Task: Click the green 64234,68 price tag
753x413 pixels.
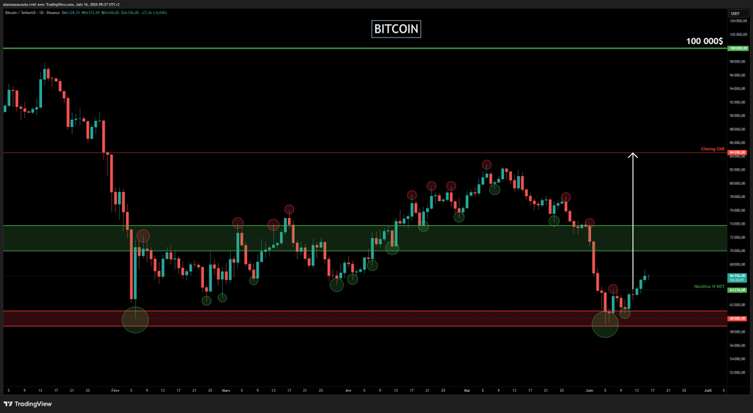Action: coord(737,290)
